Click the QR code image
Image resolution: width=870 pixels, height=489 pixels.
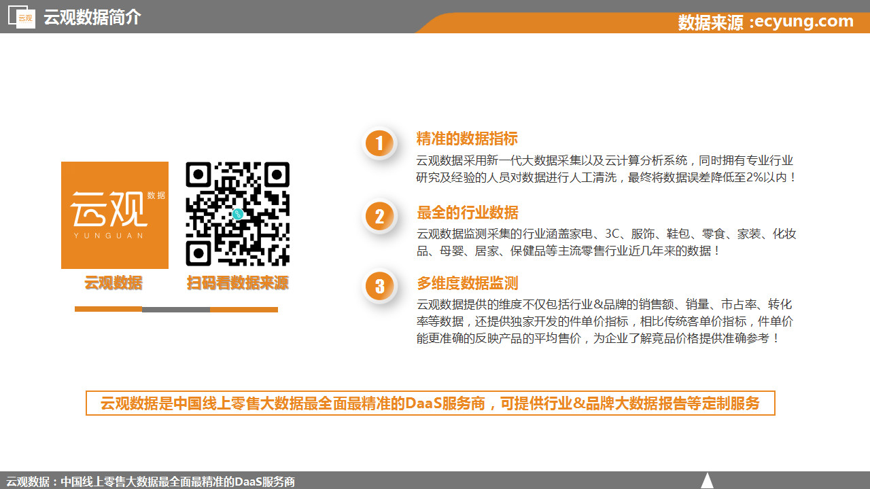pyautogui.click(x=238, y=214)
